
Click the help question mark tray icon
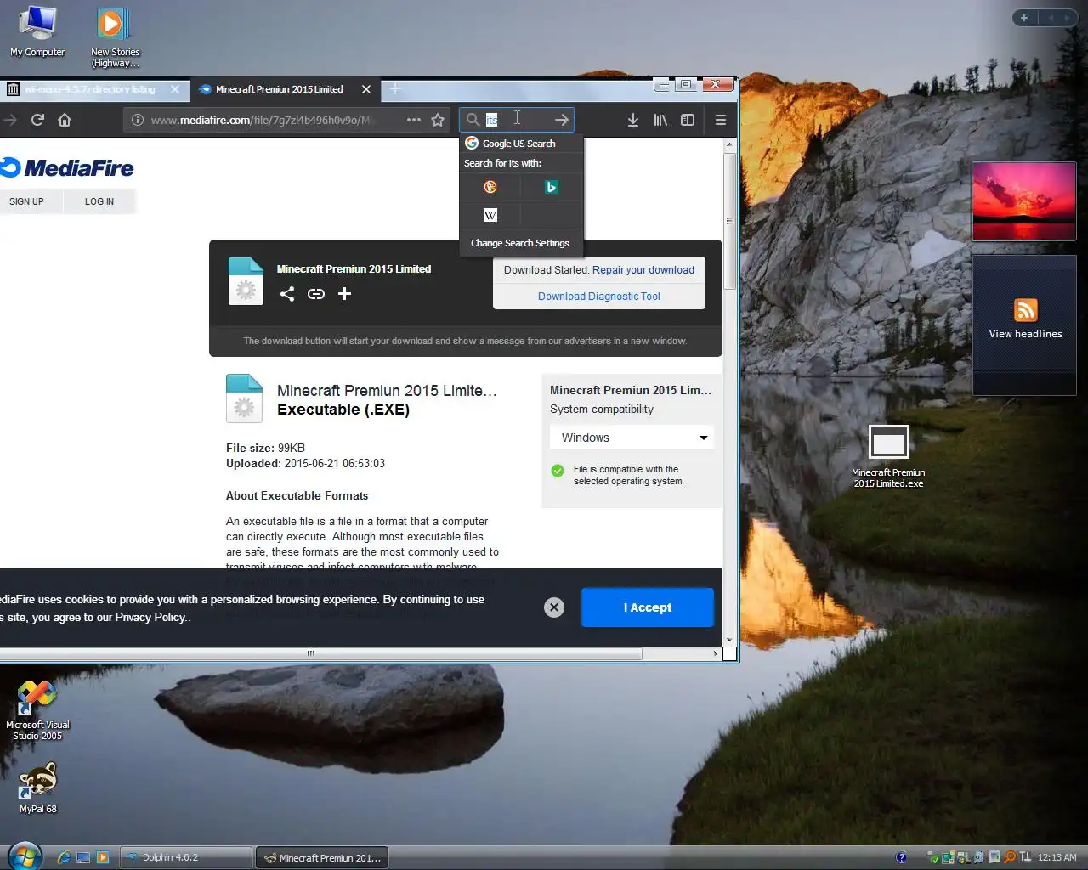(902, 857)
